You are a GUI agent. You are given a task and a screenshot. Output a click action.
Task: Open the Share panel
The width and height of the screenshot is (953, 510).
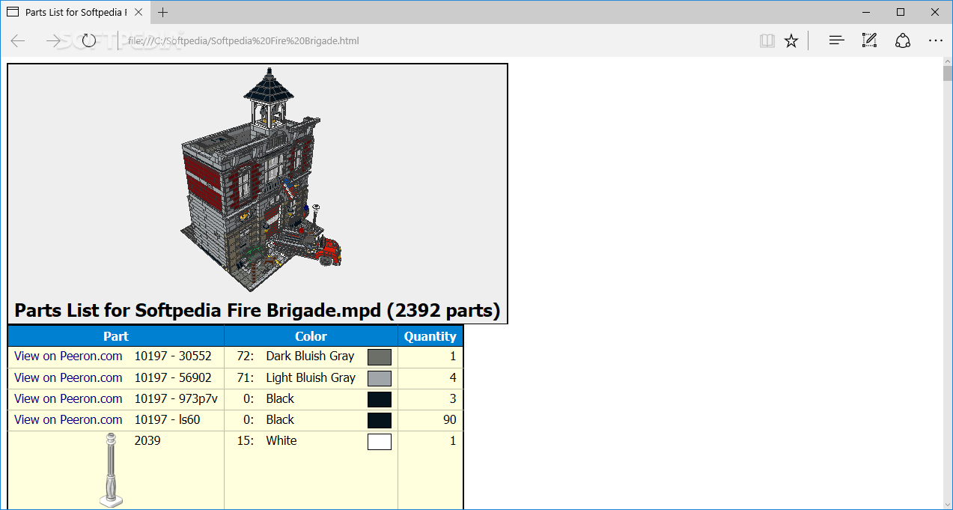903,40
